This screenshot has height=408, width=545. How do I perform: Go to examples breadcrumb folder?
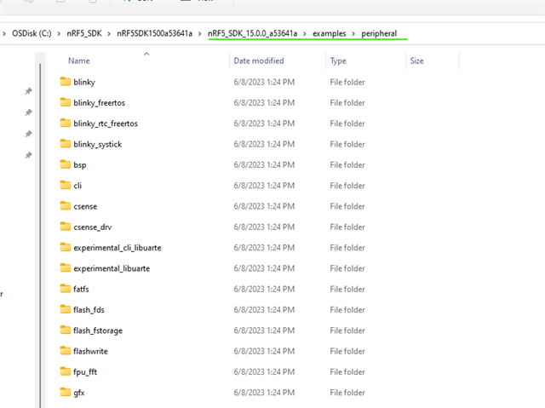(x=330, y=33)
